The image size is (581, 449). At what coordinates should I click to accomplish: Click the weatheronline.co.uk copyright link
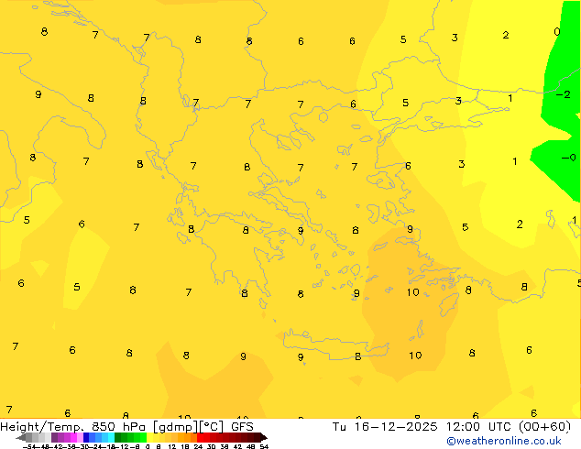click(503, 441)
